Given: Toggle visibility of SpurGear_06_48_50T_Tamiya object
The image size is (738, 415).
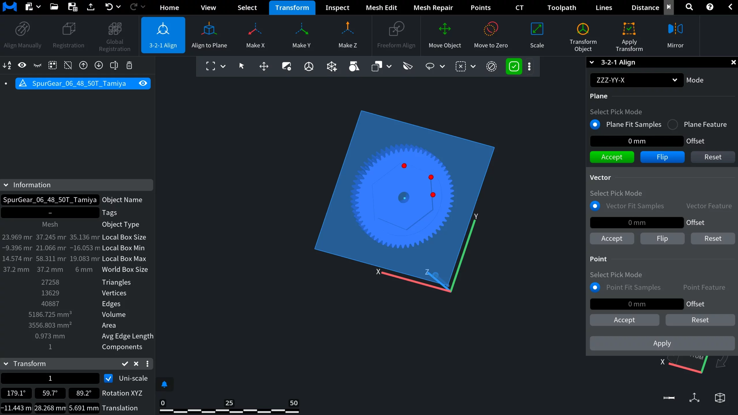Looking at the screenshot, I should click(x=143, y=83).
